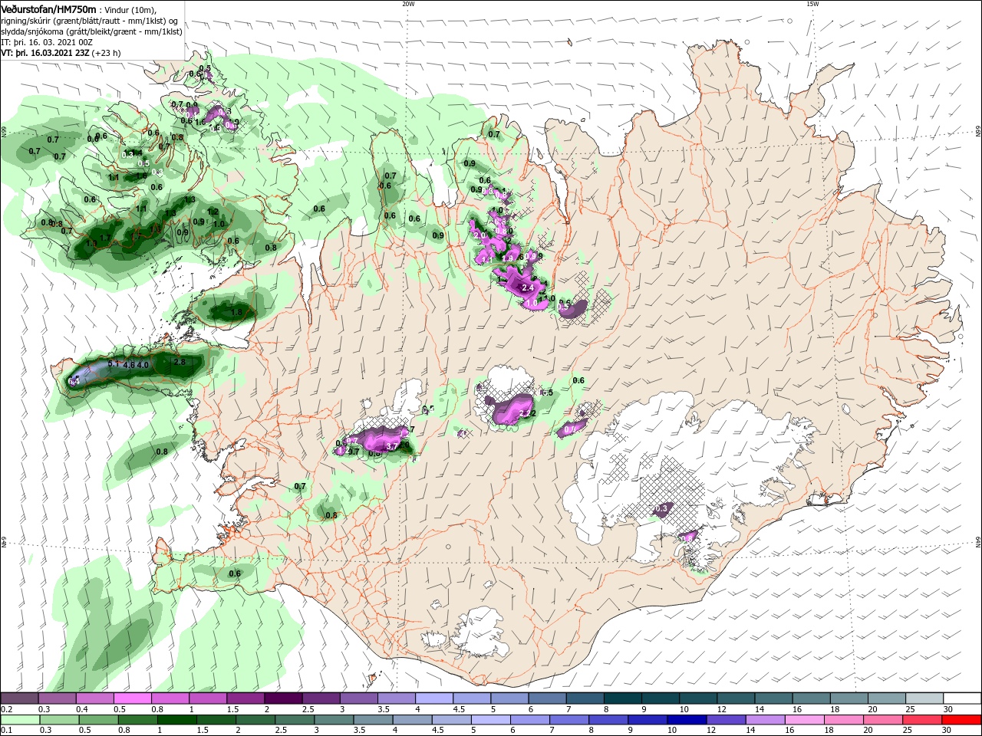
Task: Pick the darkest green swatch between 1 and 1.5 on the lower legend
Action: tap(176, 720)
